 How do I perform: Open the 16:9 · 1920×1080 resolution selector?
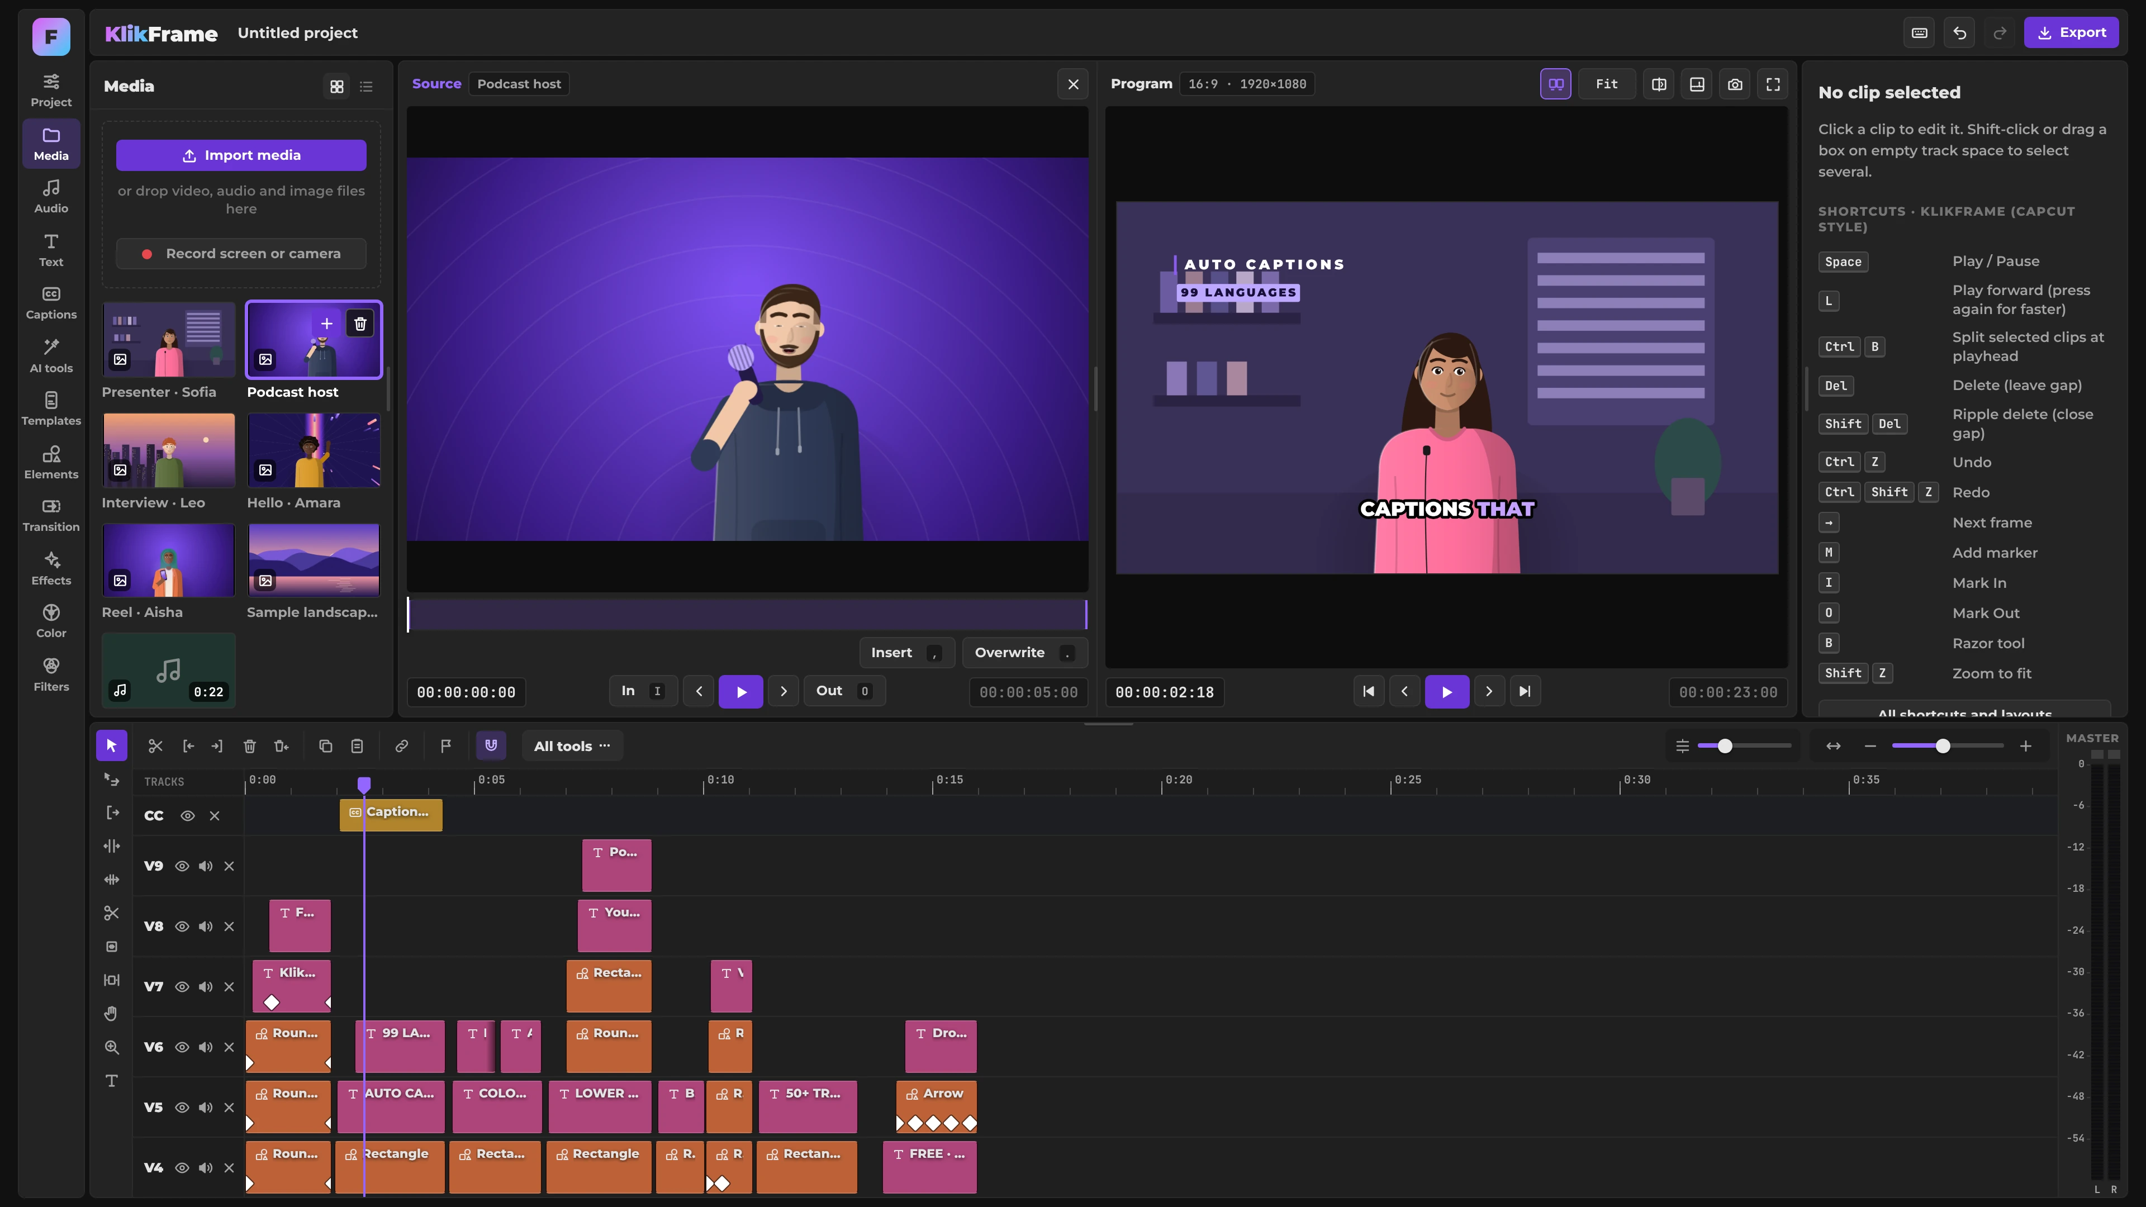pyautogui.click(x=1247, y=84)
